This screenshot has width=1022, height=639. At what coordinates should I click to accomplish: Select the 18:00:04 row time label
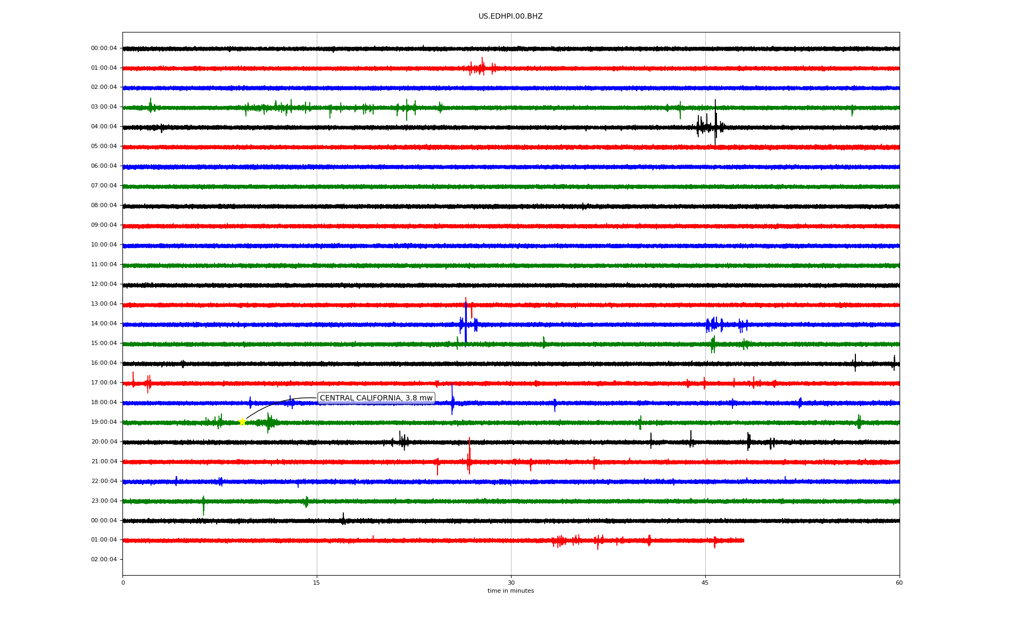click(x=104, y=403)
